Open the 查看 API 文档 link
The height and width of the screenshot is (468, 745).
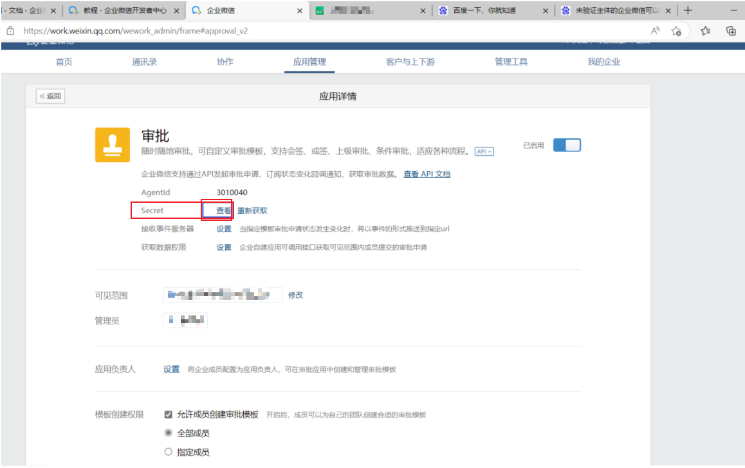coord(427,174)
